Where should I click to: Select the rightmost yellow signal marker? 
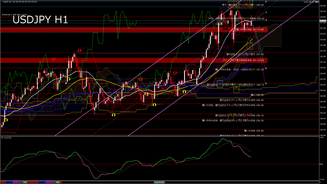click(184, 91)
